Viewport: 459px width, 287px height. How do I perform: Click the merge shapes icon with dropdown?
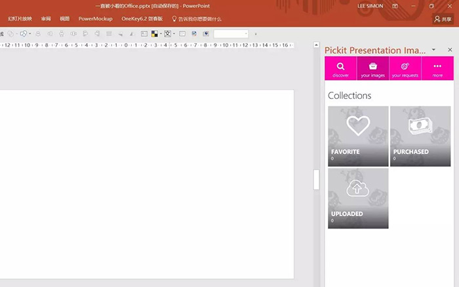24,33
